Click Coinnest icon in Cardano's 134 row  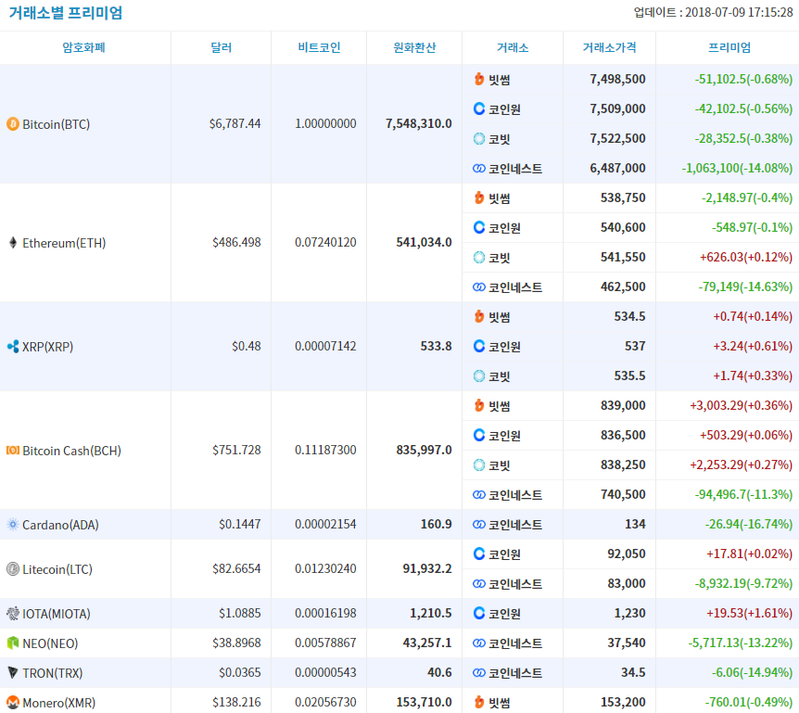point(479,524)
